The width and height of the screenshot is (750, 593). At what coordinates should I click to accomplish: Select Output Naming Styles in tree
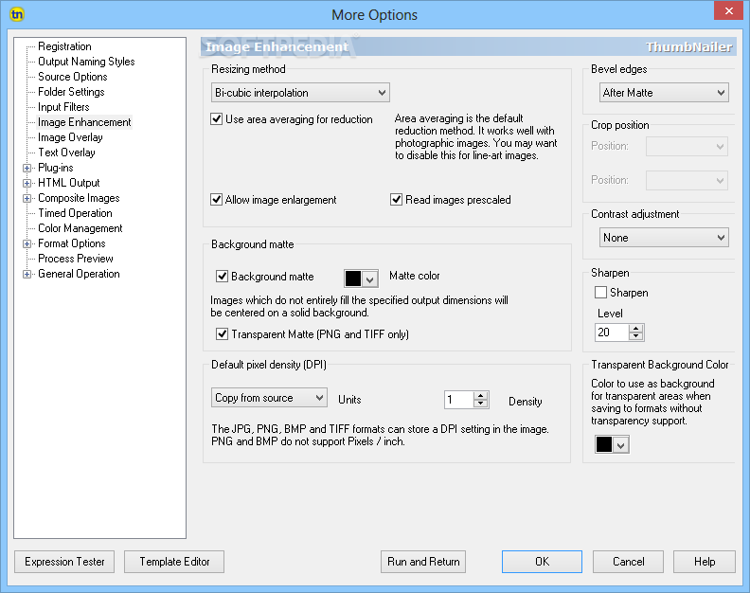tap(86, 62)
